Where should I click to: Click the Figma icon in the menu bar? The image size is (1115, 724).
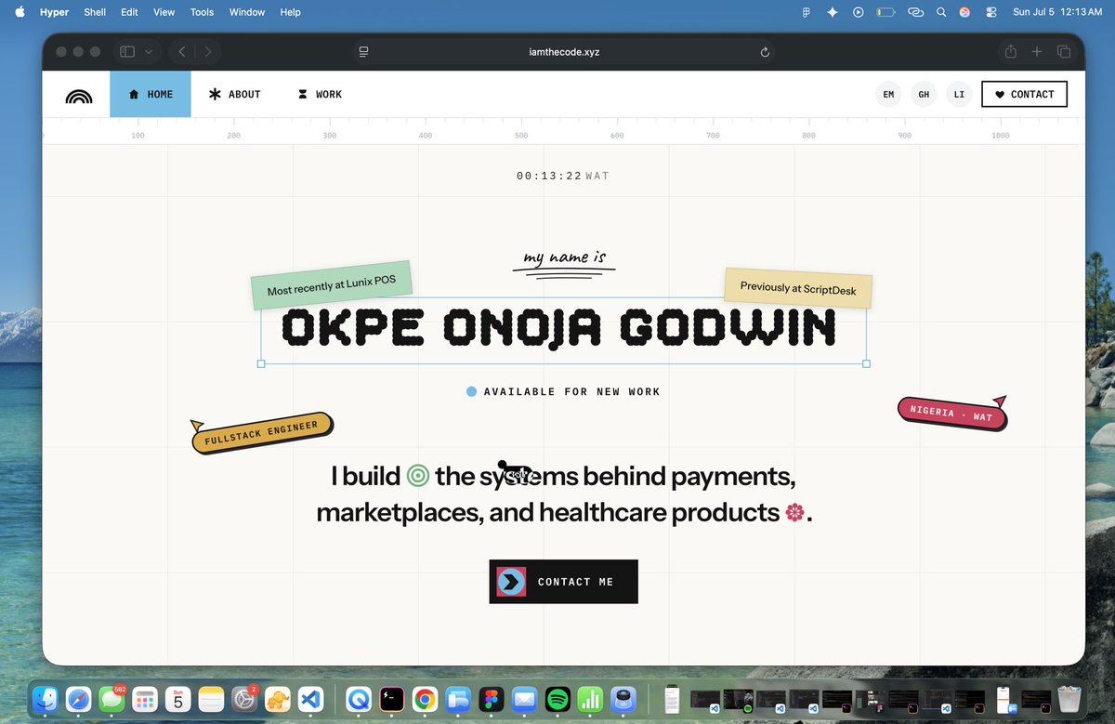pos(806,12)
